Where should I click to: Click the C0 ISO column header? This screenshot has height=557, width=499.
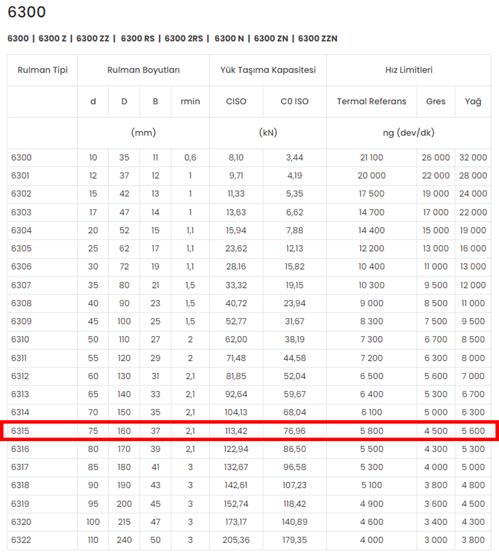(294, 101)
